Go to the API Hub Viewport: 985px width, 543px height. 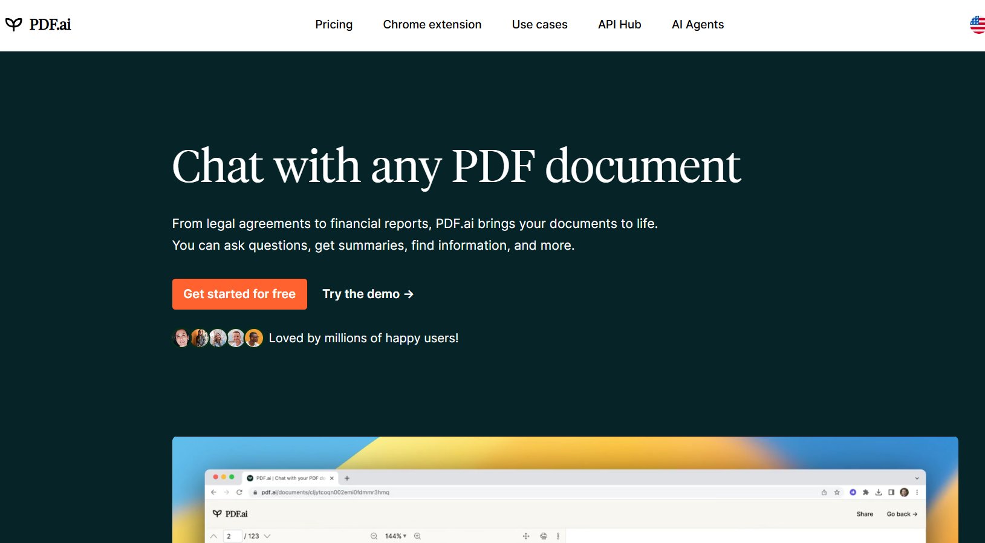click(620, 24)
